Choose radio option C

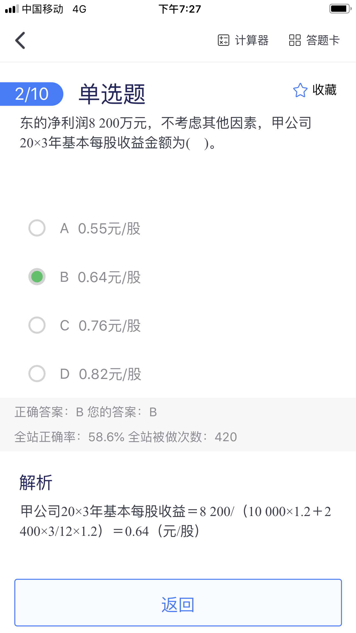click(37, 325)
